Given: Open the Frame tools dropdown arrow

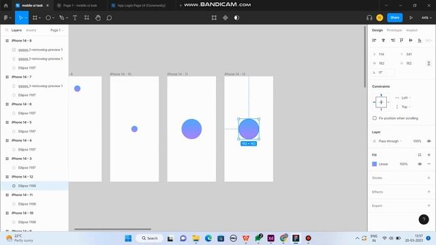Looking at the screenshot, I should point(40,18).
